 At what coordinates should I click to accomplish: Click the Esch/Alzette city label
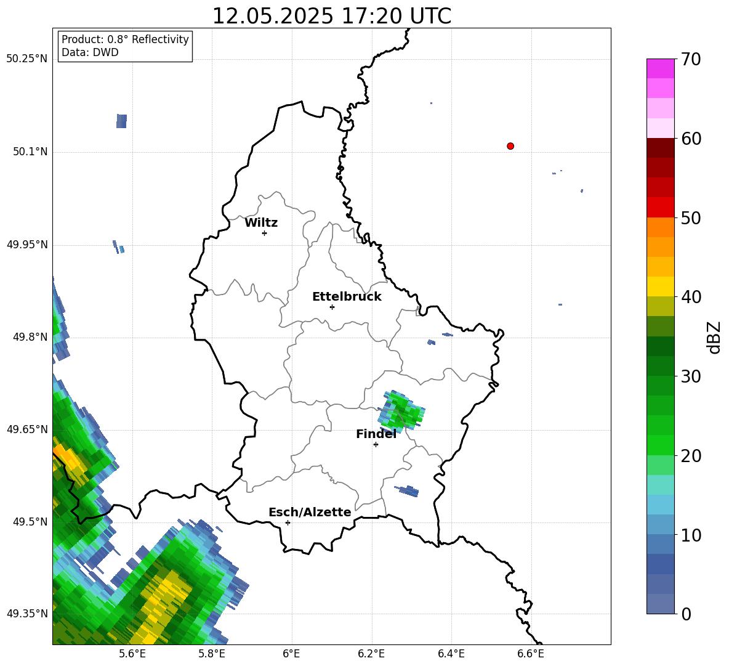310,512
